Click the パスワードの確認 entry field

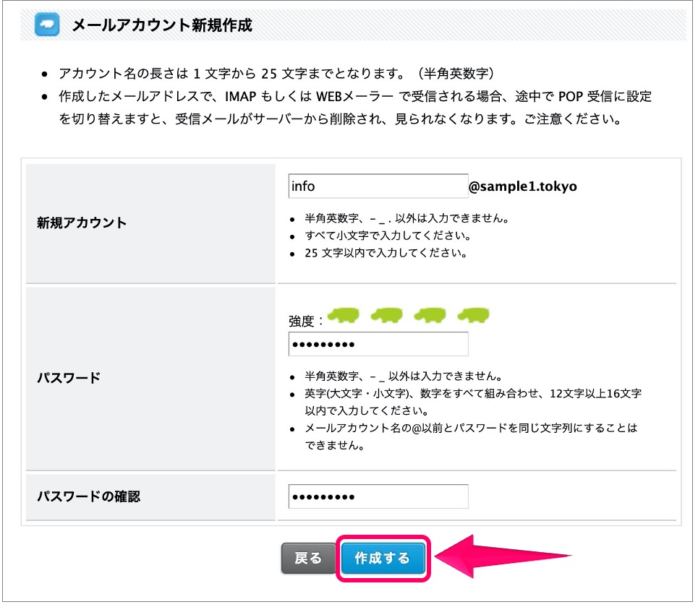(378, 496)
